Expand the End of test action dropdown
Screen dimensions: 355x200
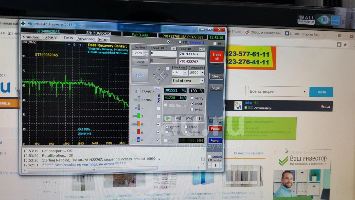[x=202, y=81]
